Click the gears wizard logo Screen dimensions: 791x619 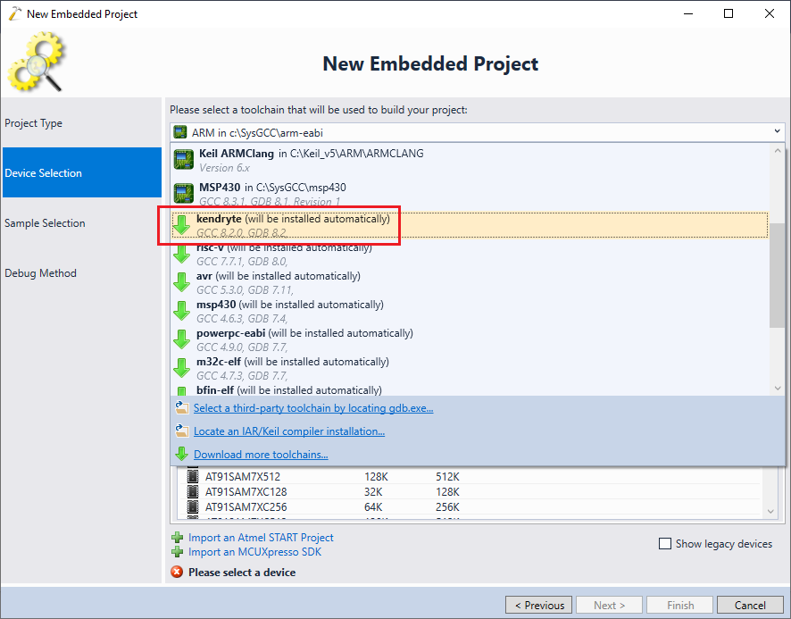coord(37,62)
